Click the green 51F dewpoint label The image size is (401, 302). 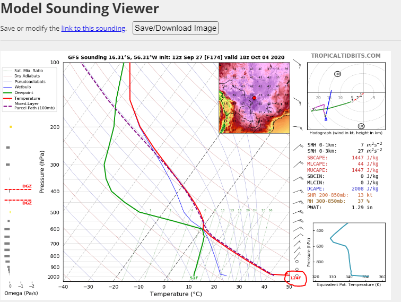194,278
